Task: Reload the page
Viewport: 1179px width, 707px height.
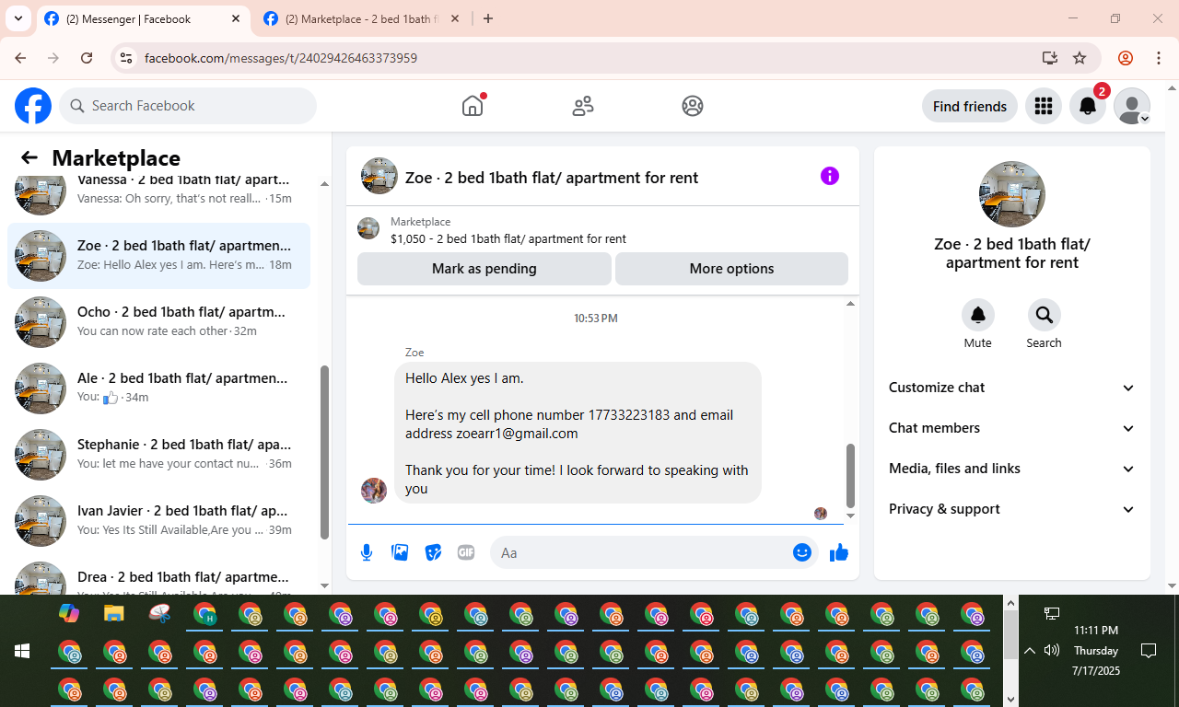Action: [87, 58]
